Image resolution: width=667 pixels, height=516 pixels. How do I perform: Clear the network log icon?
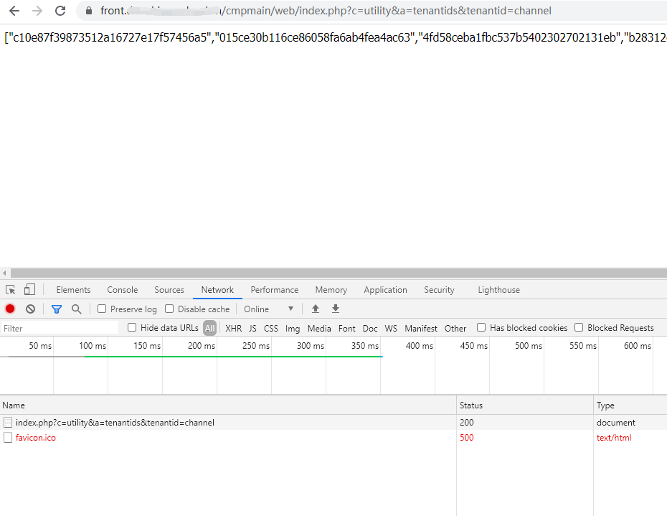point(30,309)
